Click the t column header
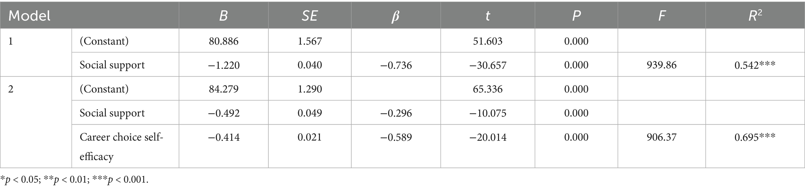805x189 pixels. coord(487,16)
